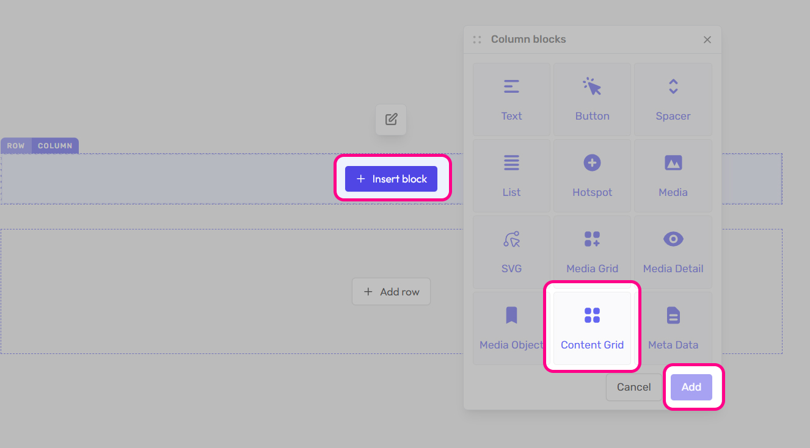Select the Media Object block tile

pos(511,328)
